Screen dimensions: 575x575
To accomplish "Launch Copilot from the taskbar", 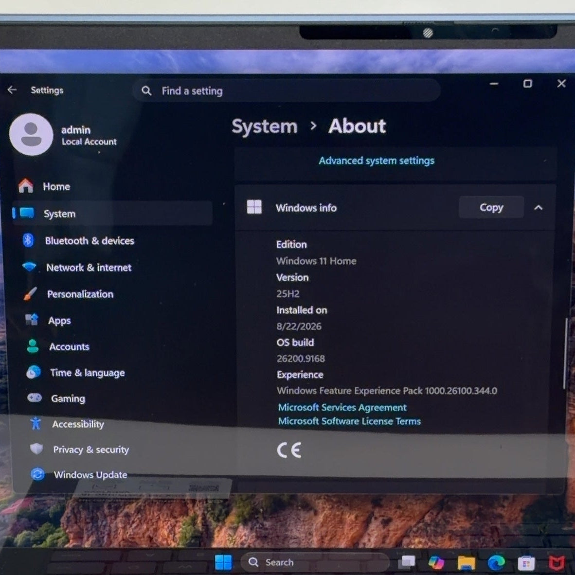I will 436,562.
